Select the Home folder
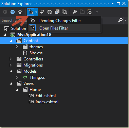This screenshot has height=128, width=129. [35, 90]
